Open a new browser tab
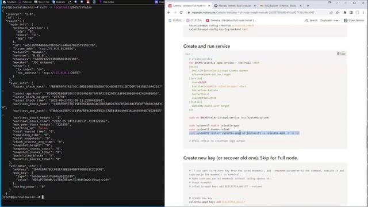Image resolution: width=368 pixels, height=207 pixels. pyautogui.click(x=308, y=6)
